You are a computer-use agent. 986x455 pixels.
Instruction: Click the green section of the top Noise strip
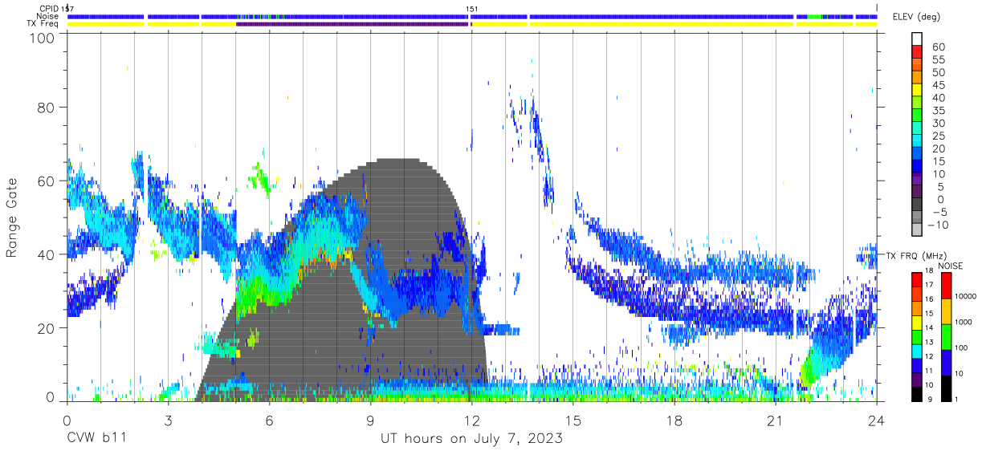pyautogui.click(x=816, y=16)
